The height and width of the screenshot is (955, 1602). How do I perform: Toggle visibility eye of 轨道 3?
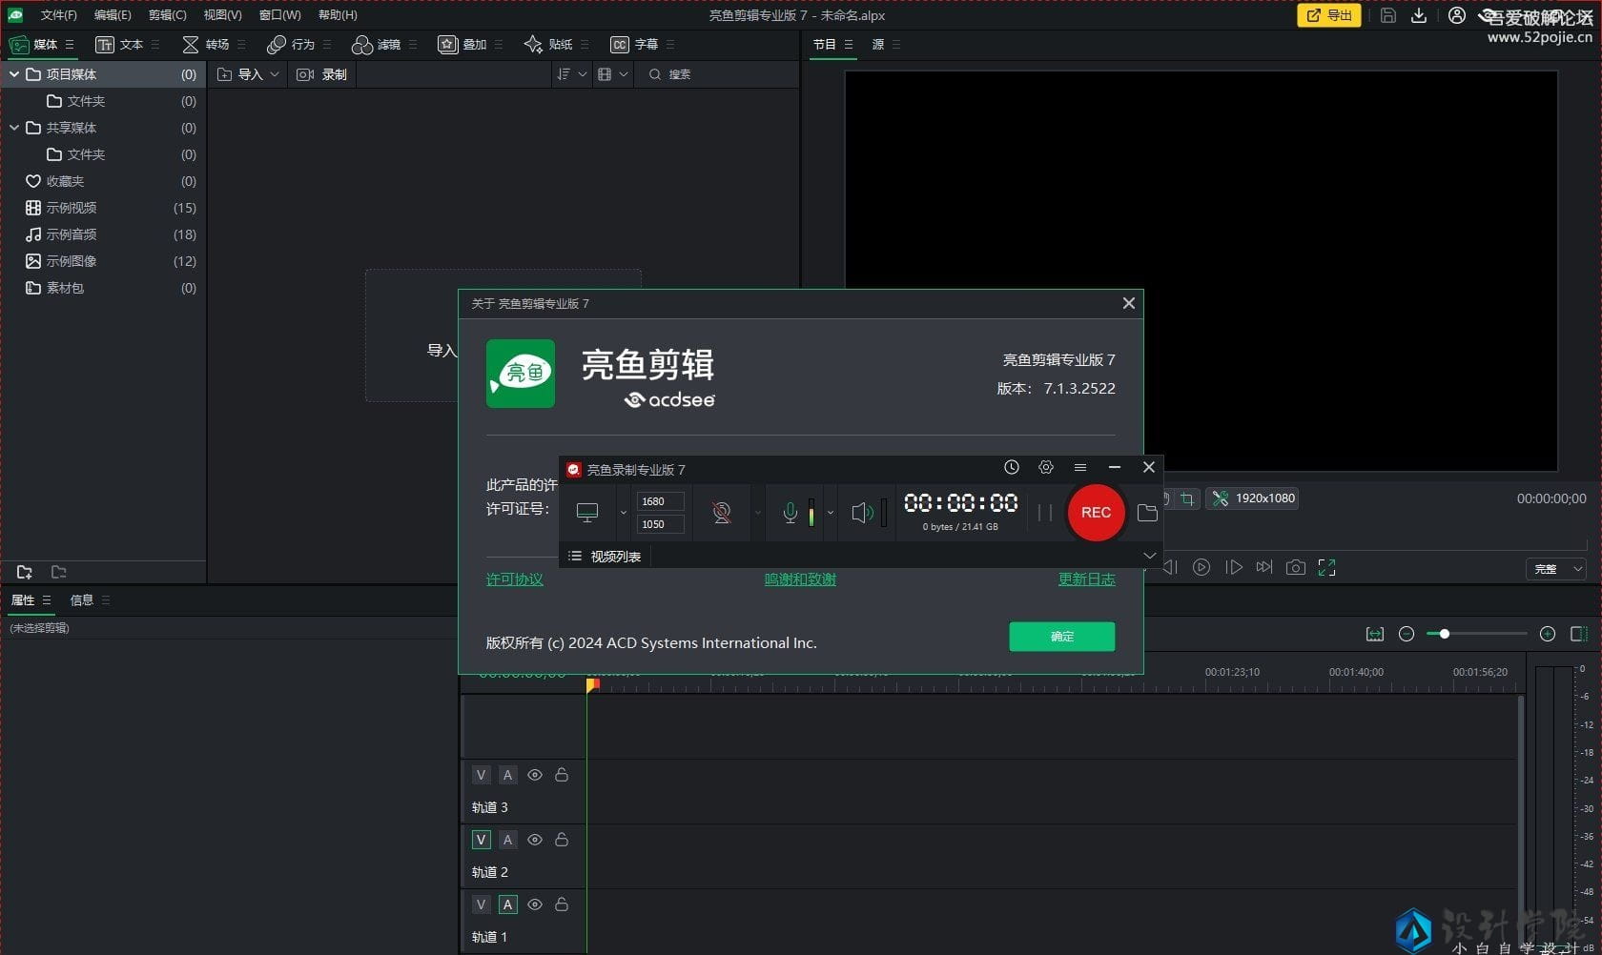tap(535, 775)
